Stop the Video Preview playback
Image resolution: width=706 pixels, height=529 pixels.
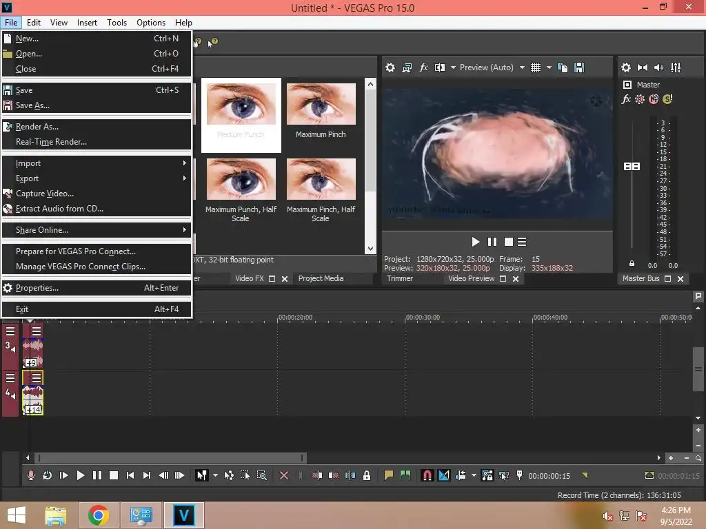509,242
